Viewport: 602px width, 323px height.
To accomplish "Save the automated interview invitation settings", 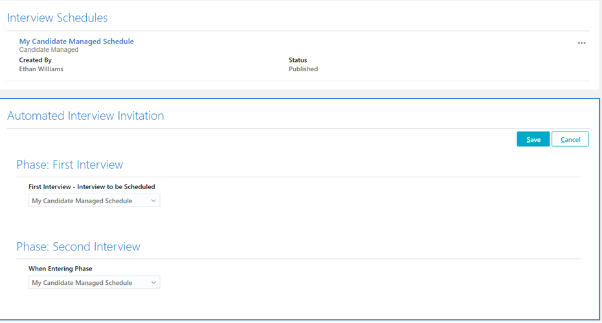I will point(533,139).
